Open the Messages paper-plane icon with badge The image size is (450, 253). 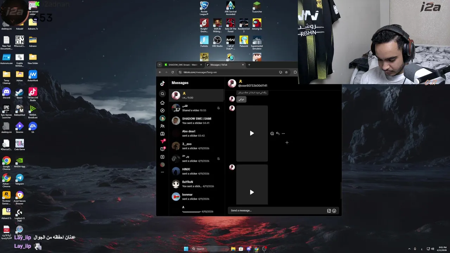163,141
